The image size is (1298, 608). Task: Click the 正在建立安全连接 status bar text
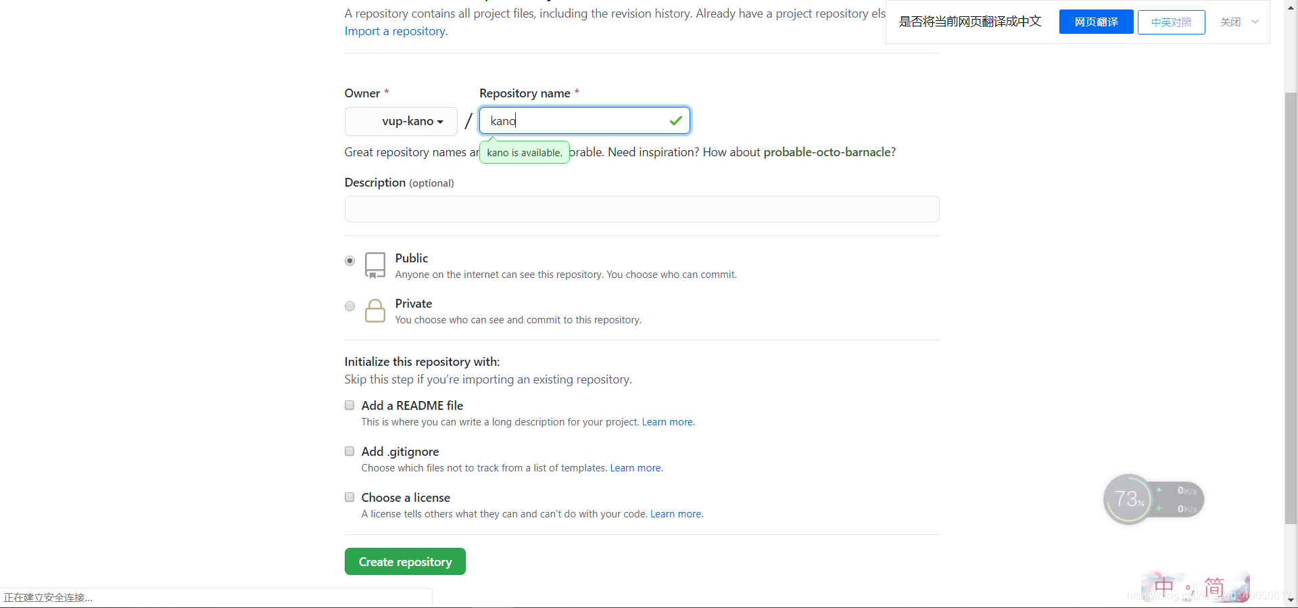click(x=48, y=598)
